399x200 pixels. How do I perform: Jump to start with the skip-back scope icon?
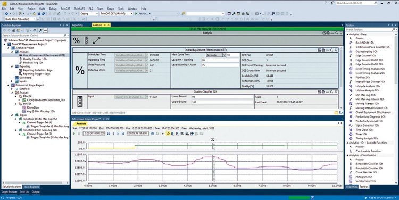pyautogui.click(x=109, y=134)
